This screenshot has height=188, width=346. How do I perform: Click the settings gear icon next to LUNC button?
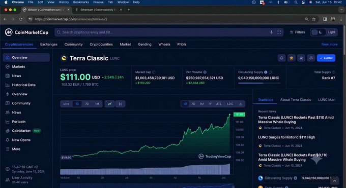(311, 58)
